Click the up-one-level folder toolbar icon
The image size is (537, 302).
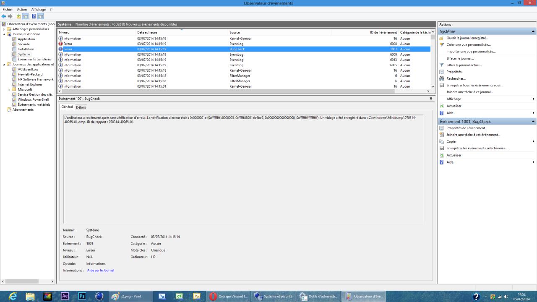(x=18, y=16)
